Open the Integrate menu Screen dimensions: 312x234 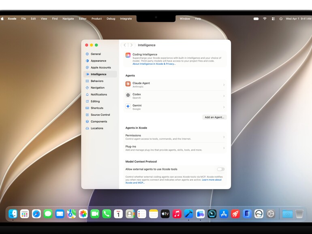126,19
